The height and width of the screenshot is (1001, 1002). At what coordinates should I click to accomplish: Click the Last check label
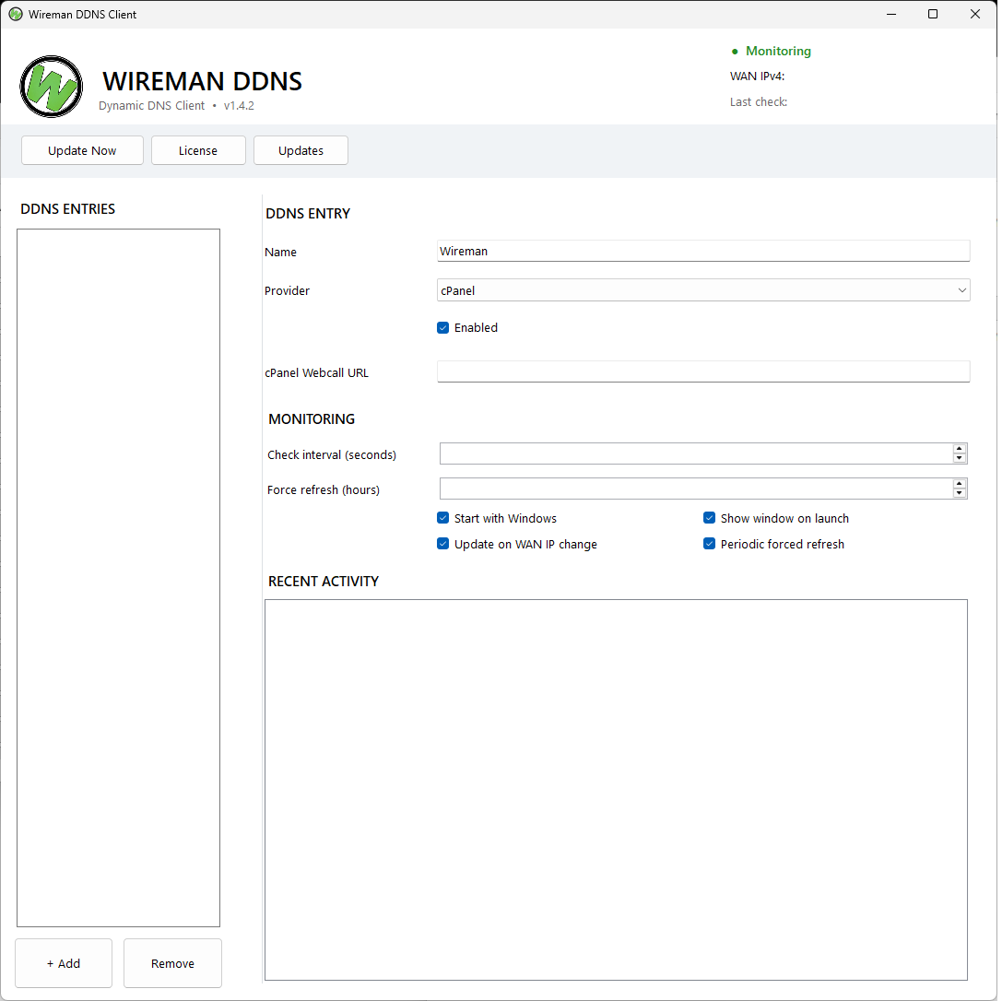(759, 101)
